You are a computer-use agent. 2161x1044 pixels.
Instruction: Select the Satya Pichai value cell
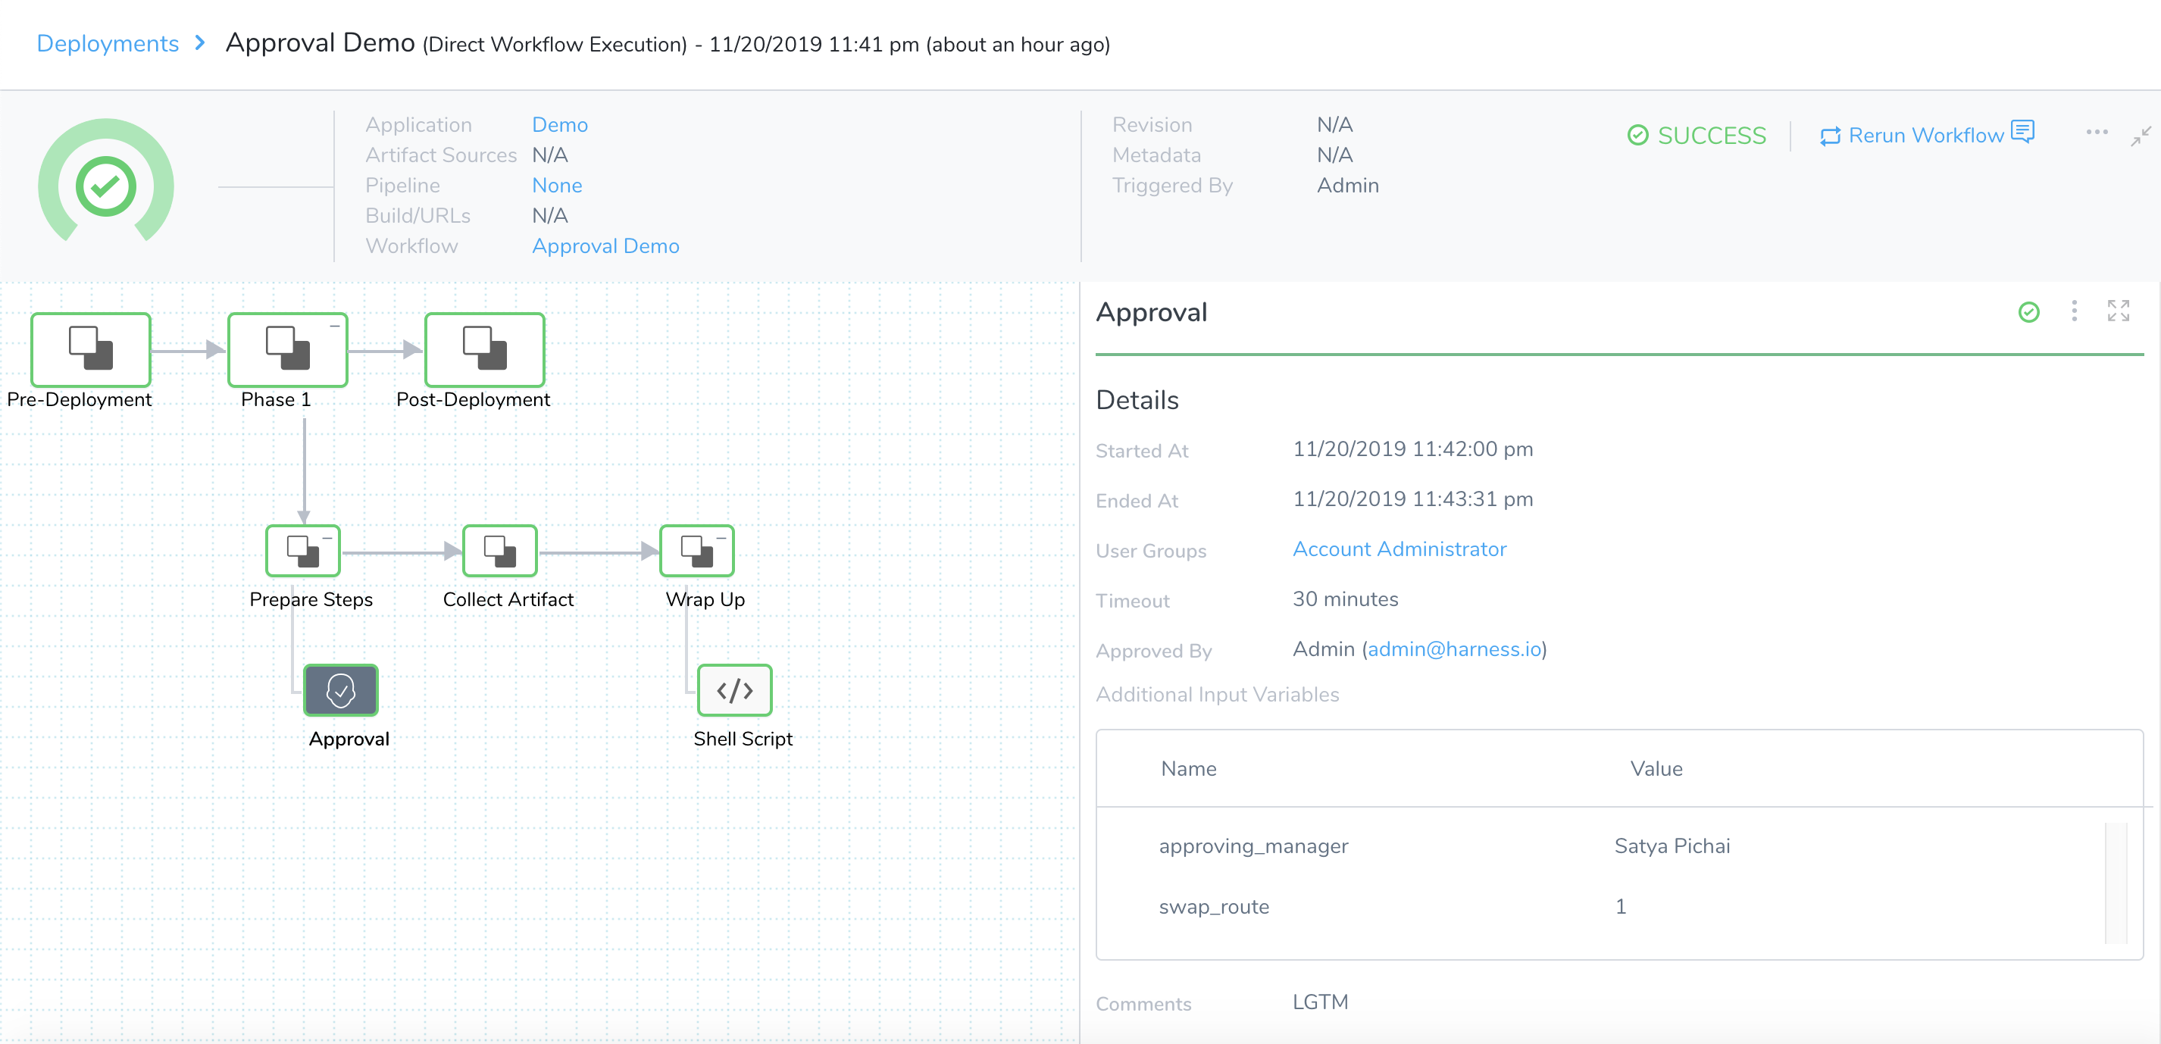1671,846
